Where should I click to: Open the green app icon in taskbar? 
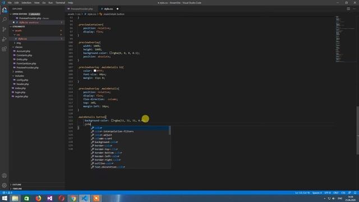[x=26, y=198]
